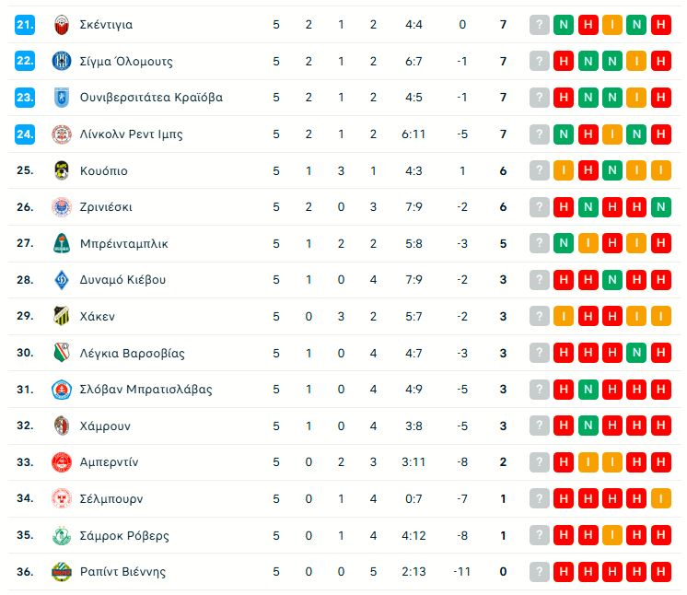This screenshot has height=595, width=687.
Task: Click the Σίγμα Όλομουτς club crest
Action: (x=62, y=61)
